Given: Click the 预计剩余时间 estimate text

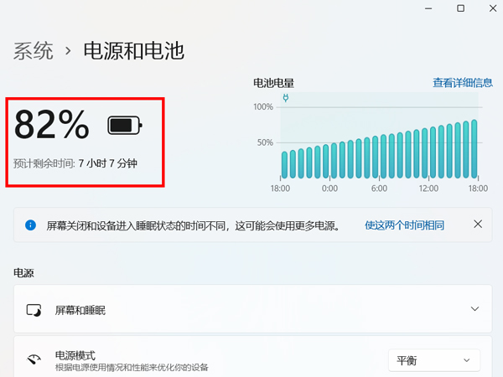Looking at the screenshot, I should tap(75, 163).
